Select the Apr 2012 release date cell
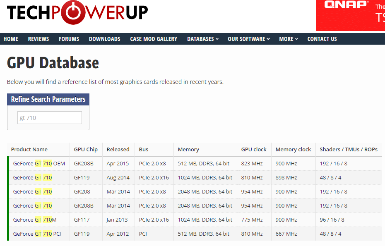This screenshot has width=385, height=246. [x=118, y=234]
